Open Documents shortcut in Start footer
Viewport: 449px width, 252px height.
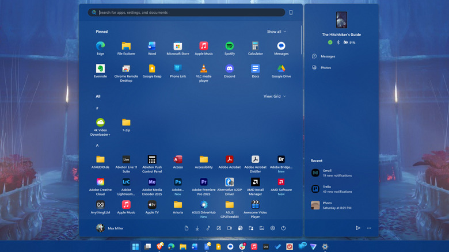tap(187, 228)
